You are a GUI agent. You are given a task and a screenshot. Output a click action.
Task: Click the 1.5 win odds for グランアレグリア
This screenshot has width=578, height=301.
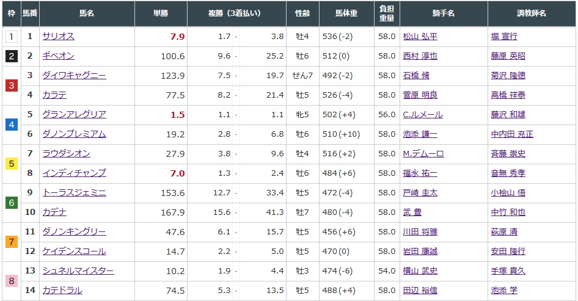pos(178,115)
